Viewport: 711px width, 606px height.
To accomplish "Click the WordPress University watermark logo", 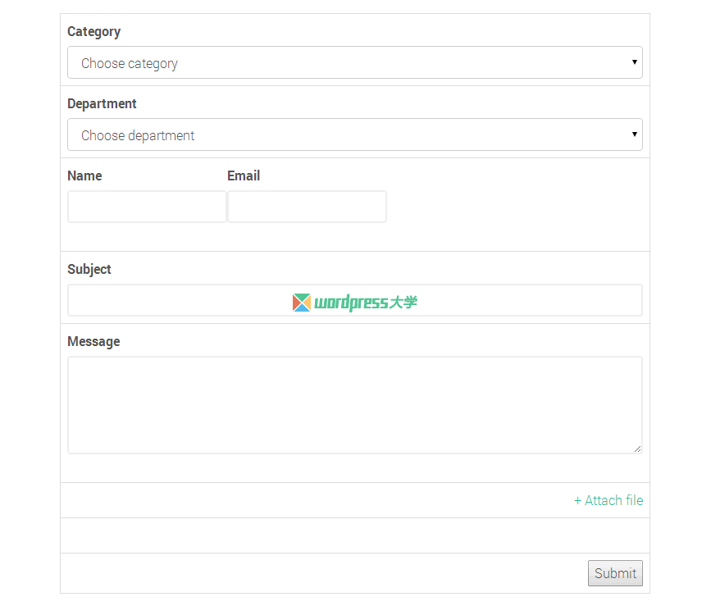I will (354, 303).
